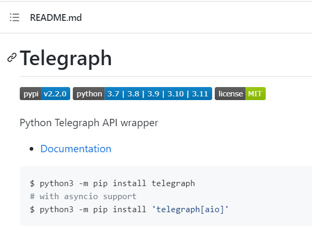312x233 pixels.
Task: Open the README outline list icon
Action: (x=15, y=18)
